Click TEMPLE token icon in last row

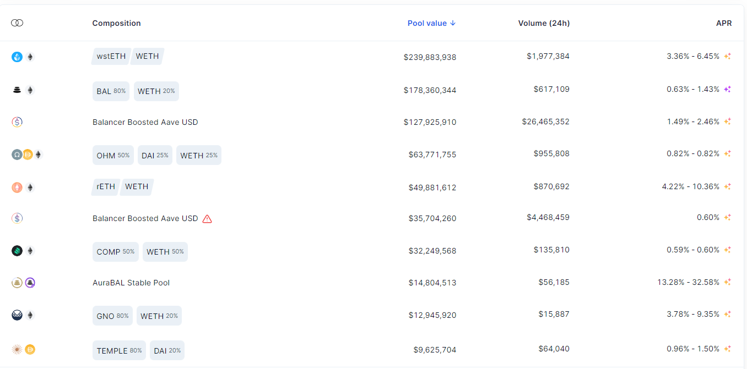pyautogui.click(x=17, y=349)
